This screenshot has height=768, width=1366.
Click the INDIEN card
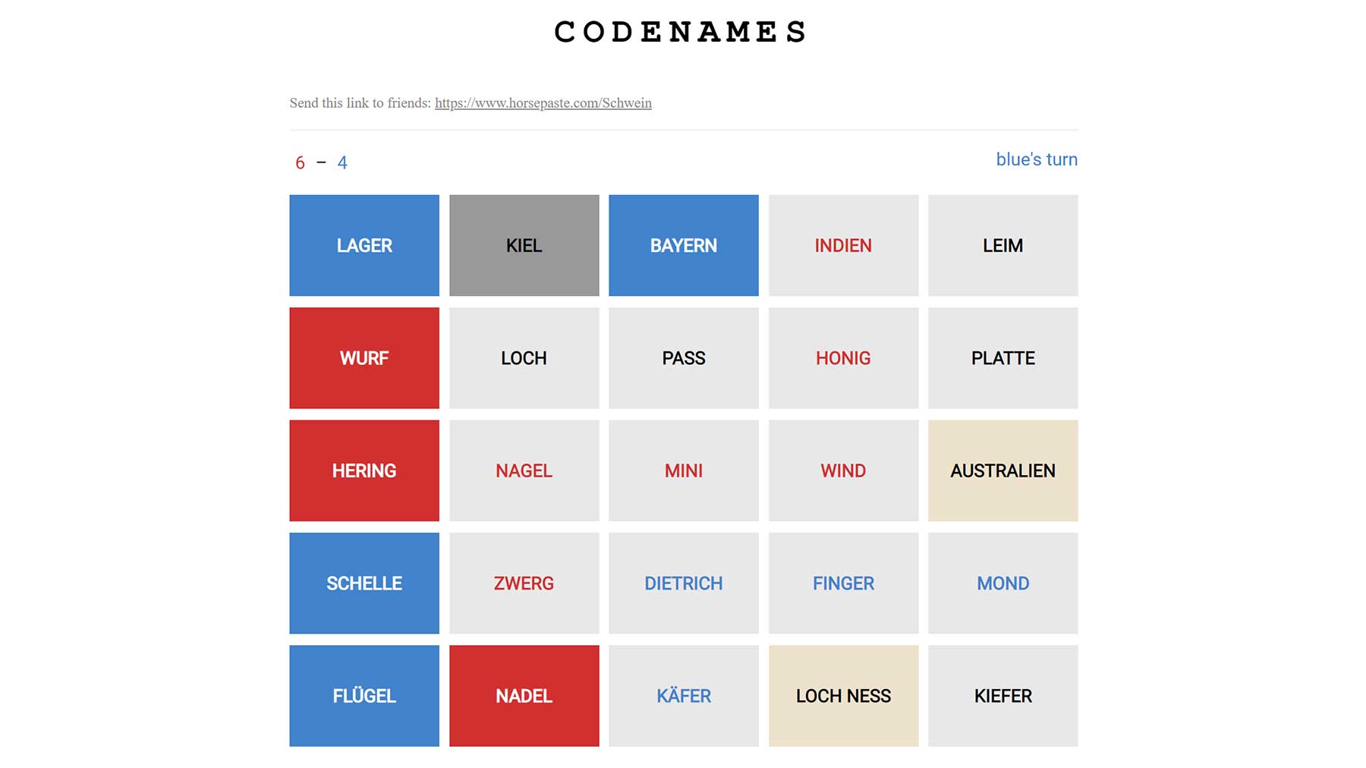tap(843, 245)
